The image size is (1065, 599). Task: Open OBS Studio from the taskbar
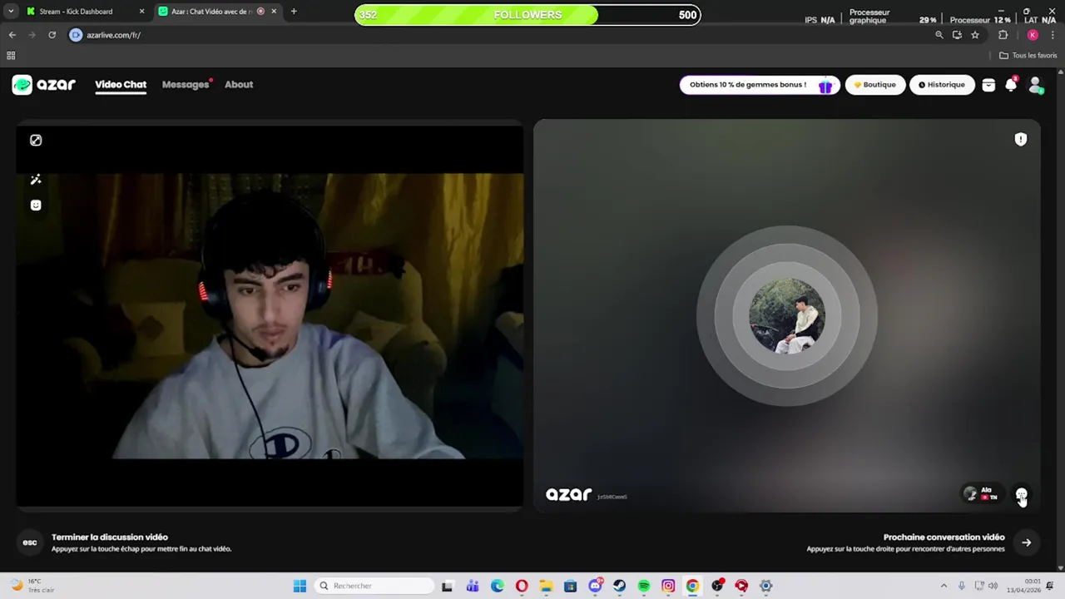point(717,586)
